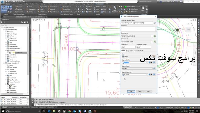The image size is (200, 113).
Task: Open the Insert ribbon tab
Action: 13,4
